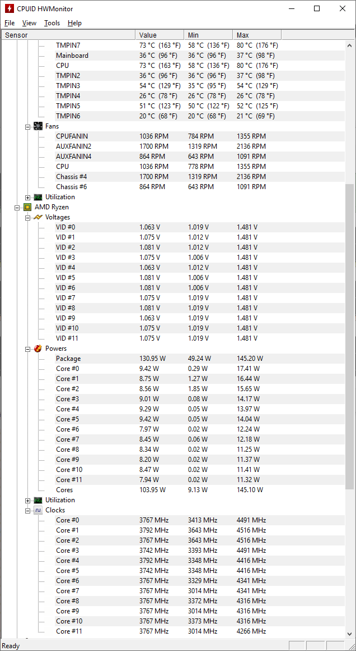The width and height of the screenshot is (356, 651).
Task: Collapse the Clocks section
Action: (28, 510)
